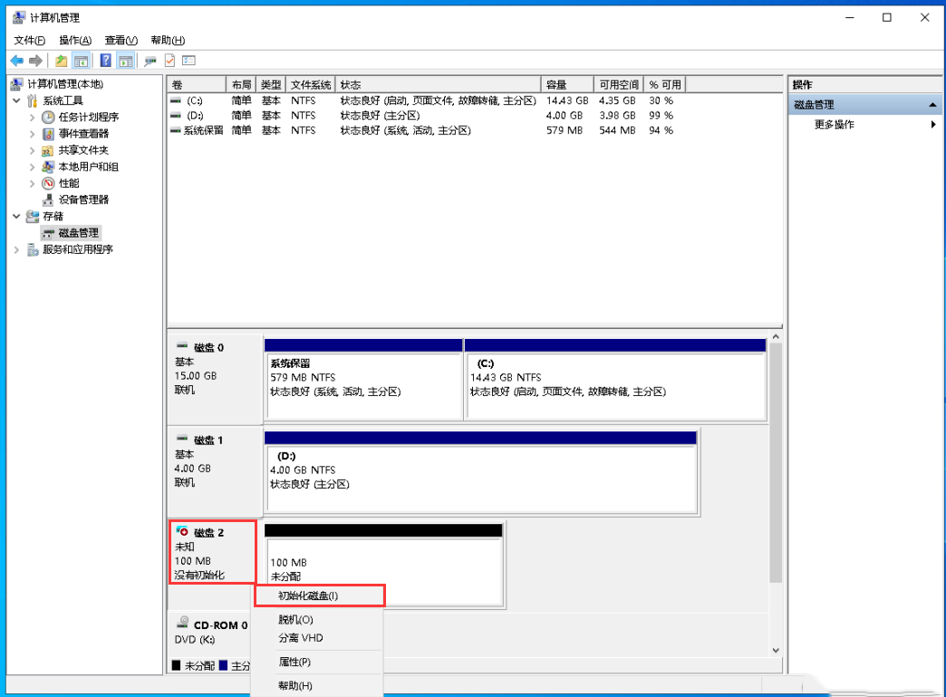
Task: Click the drive icon of the (D:) volume row
Action: 176,115
